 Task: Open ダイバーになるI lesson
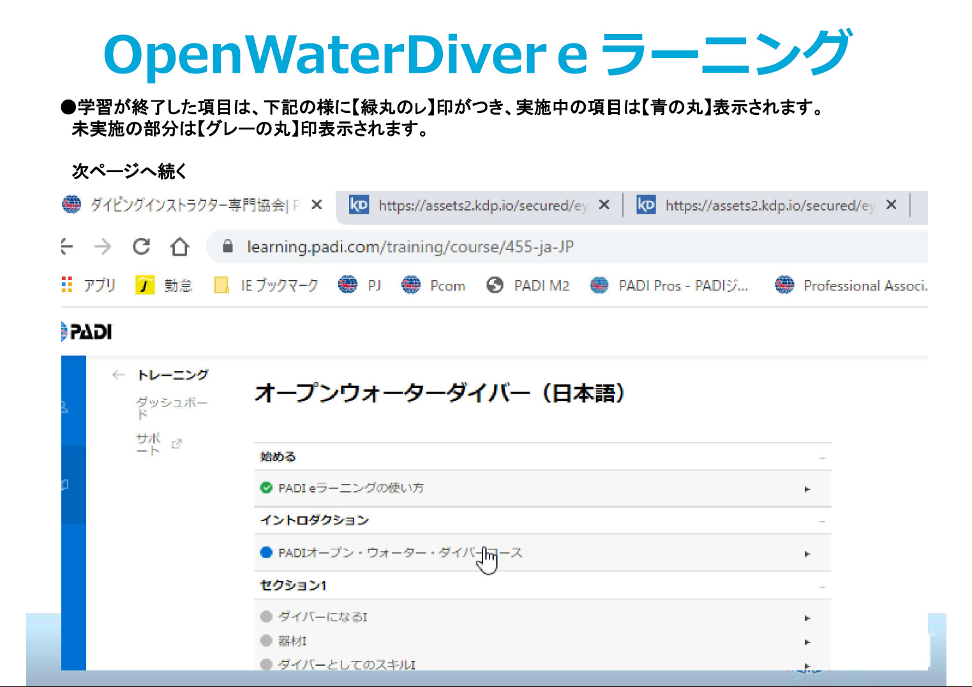tap(323, 617)
